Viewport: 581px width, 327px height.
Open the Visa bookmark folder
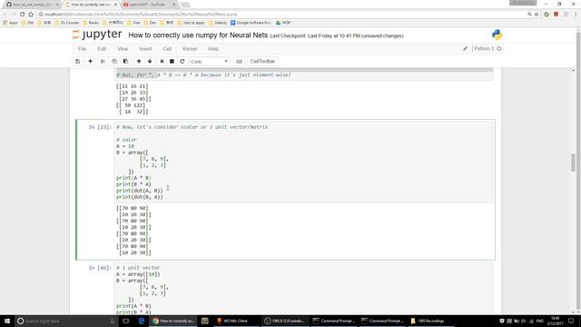[133, 23]
